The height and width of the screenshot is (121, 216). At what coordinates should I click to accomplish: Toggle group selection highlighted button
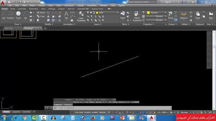pos(176,20)
